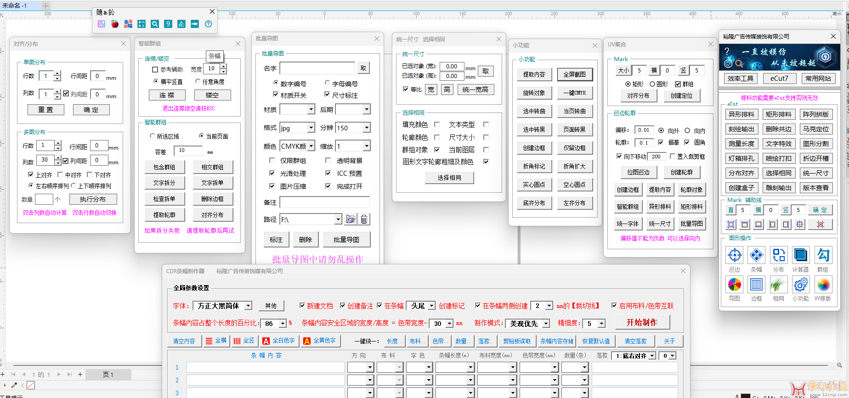
Task: Select the 任意角度 radio button
Action: pyautogui.click(x=198, y=81)
